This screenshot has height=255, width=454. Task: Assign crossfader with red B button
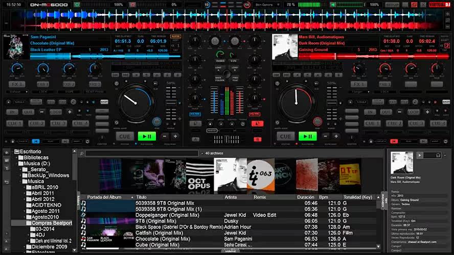pyautogui.click(x=257, y=139)
